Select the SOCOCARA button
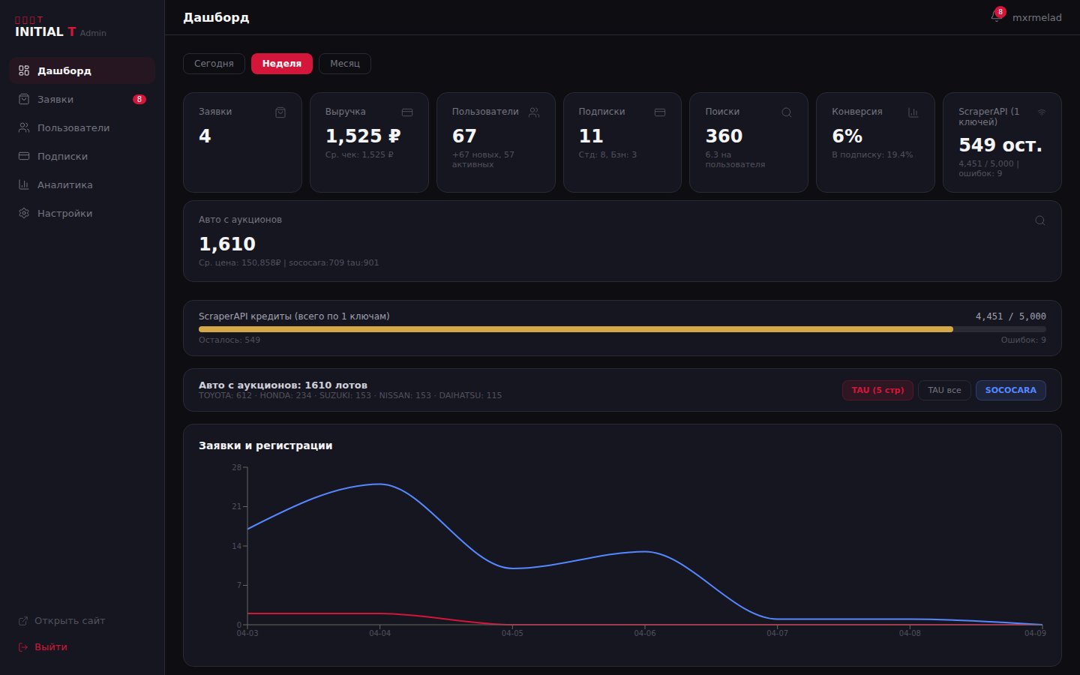This screenshot has height=675, width=1080. (1010, 390)
